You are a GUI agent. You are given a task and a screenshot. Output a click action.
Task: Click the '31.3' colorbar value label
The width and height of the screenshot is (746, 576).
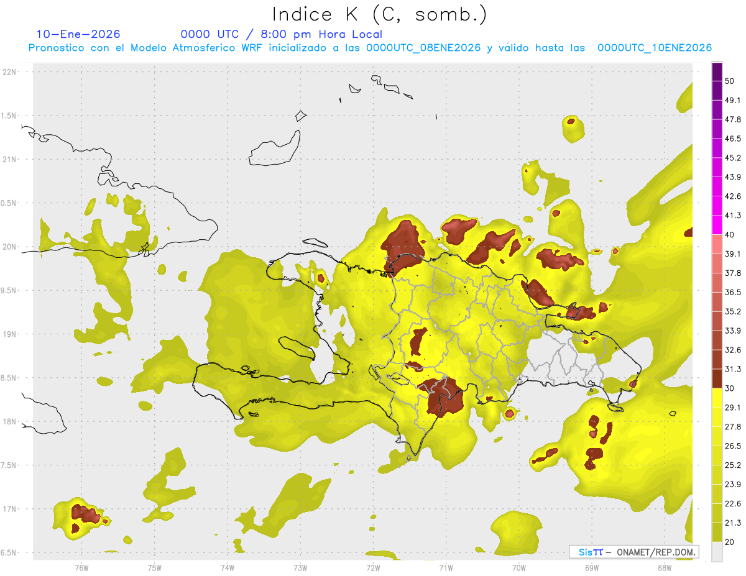[x=733, y=370]
